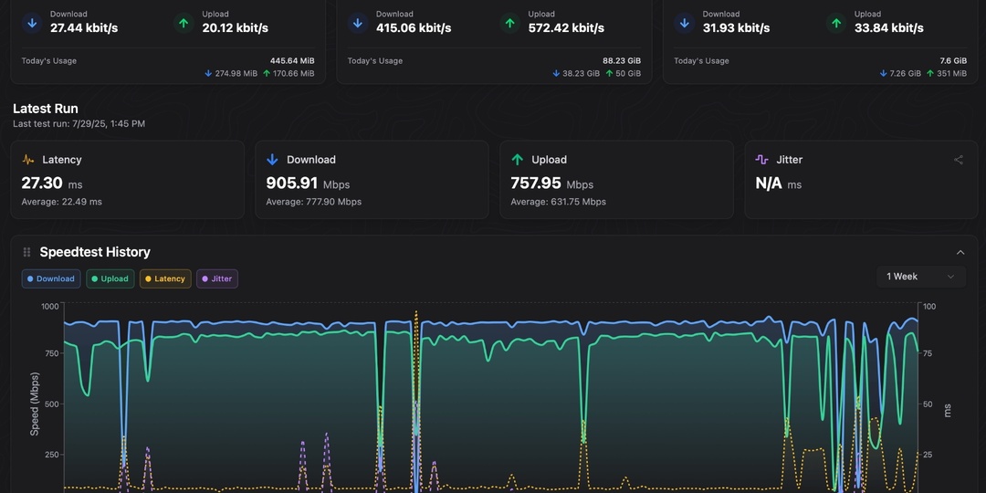Tap the download icon beside 31.93 kbit/s
This screenshot has height=493, width=986.
tap(684, 23)
